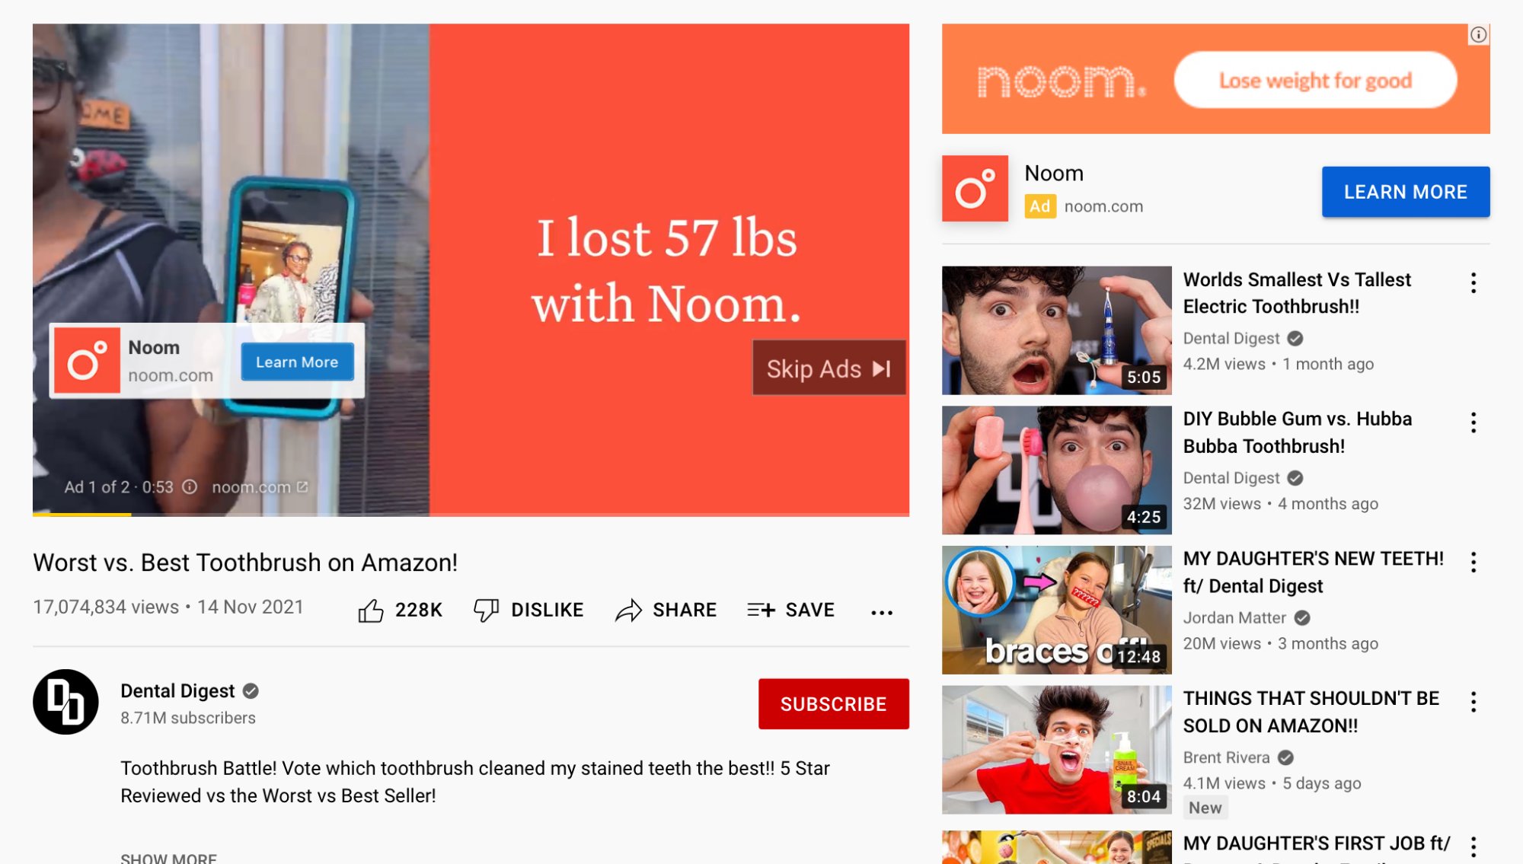Click the ad progress bar under video
The image size is (1523, 864).
471,515
